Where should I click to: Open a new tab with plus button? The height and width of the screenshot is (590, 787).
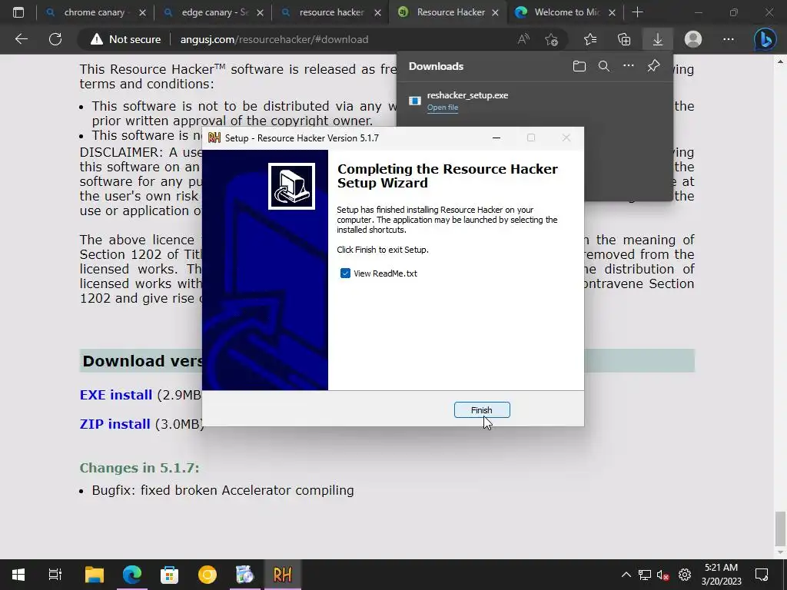(637, 12)
